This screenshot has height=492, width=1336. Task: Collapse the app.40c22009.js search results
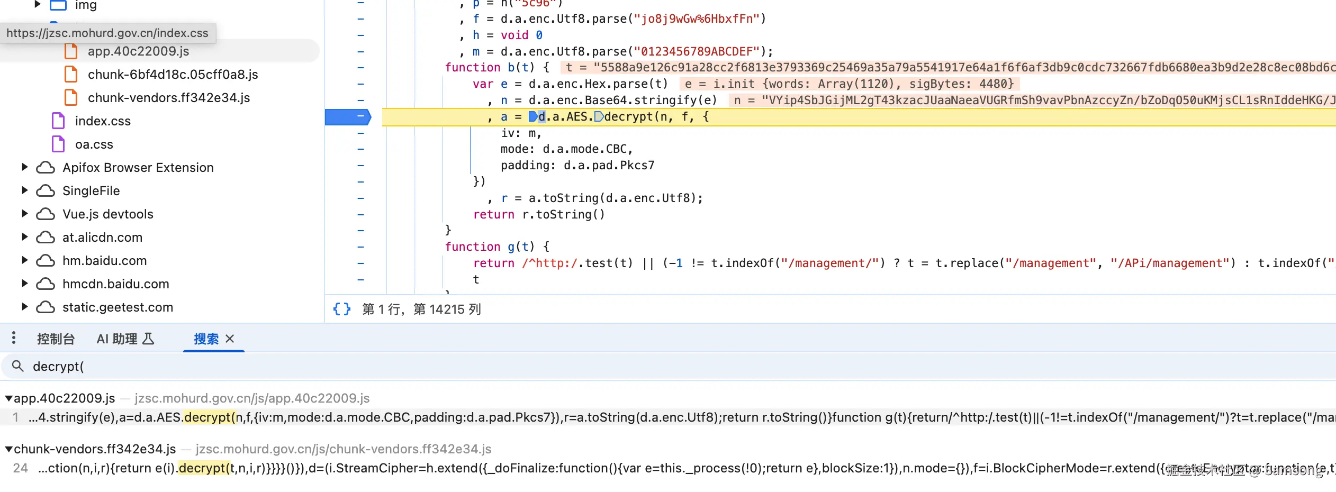point(8,398)
